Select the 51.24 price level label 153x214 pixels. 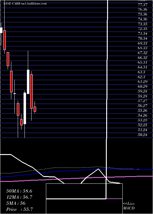(142, 130)
